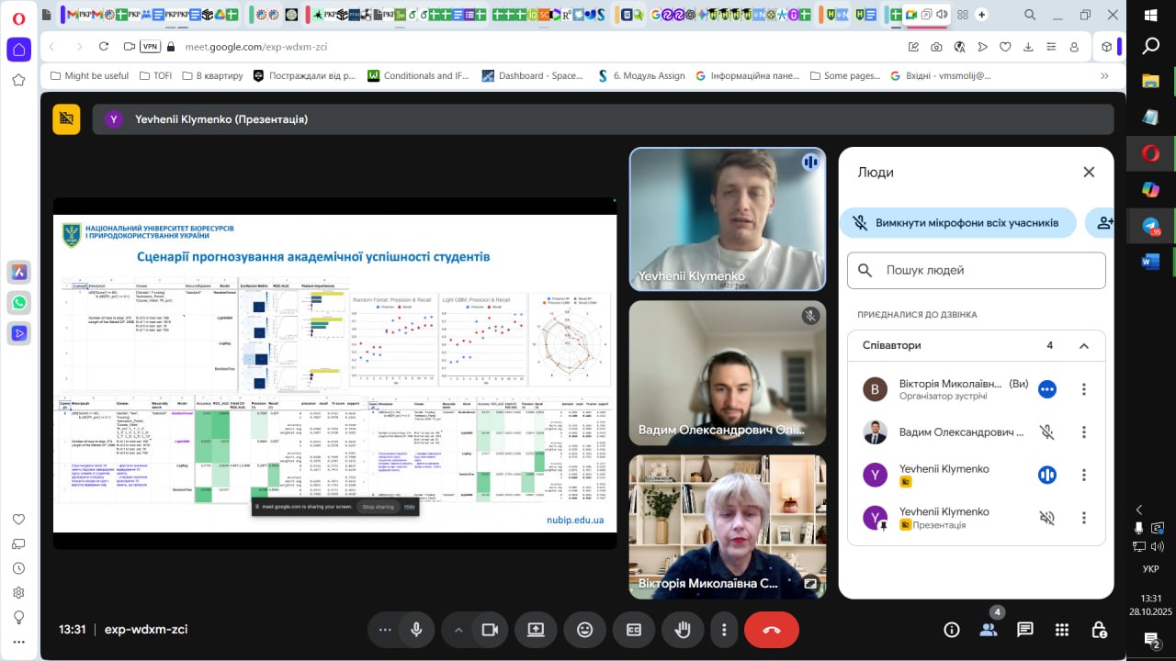Open Windows search magnifier on taskbar

coord(1150,47)
